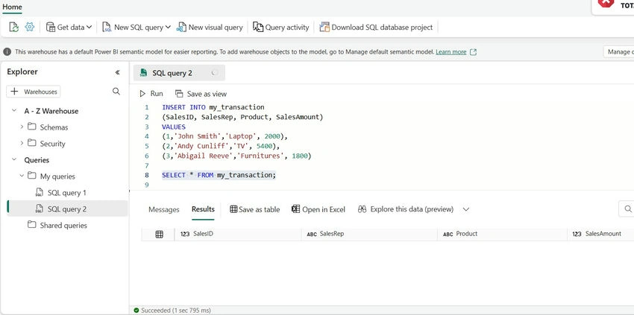Click the Manage button in the banner
This screenshot has height=315, width=634.
pyautogui.click(x=618, y=51)
